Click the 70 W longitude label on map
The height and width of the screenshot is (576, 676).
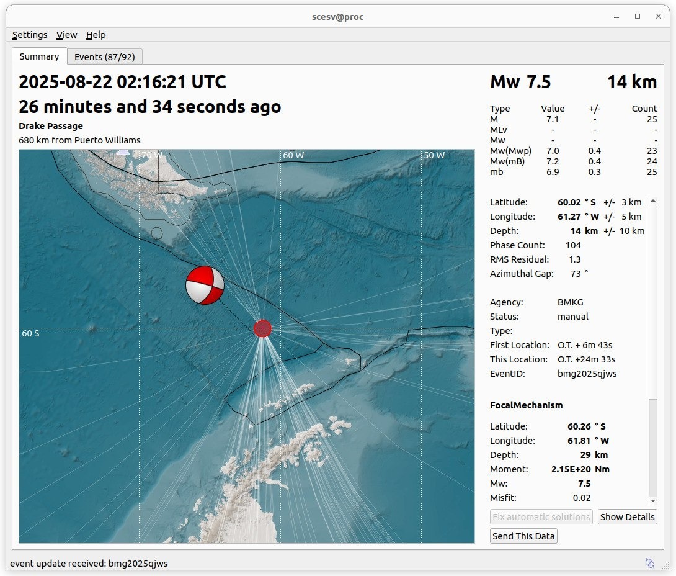click(x=152, y=155)
